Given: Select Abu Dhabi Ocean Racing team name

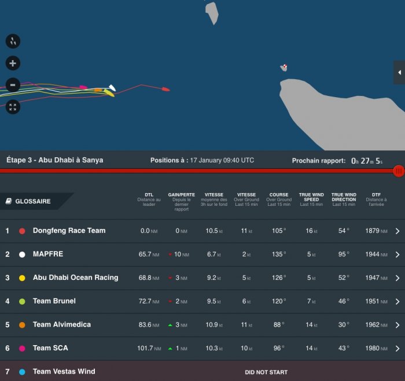Looking at the screenshot, I should [76, 278].
